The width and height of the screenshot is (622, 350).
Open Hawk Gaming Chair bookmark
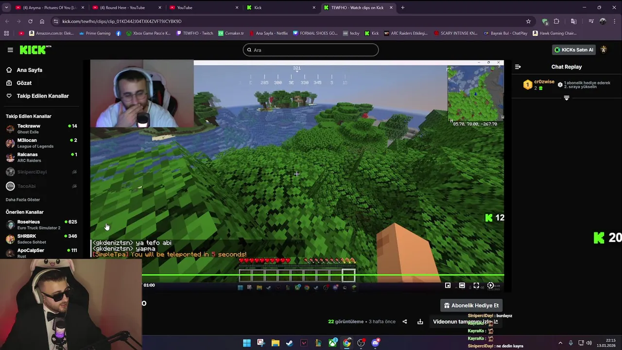click(x=554, y=33)
